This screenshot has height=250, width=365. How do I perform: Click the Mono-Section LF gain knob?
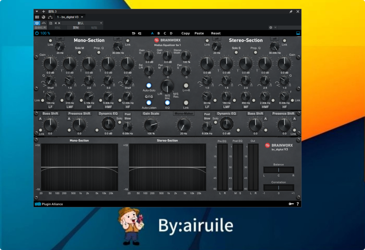tap(50, 63)
